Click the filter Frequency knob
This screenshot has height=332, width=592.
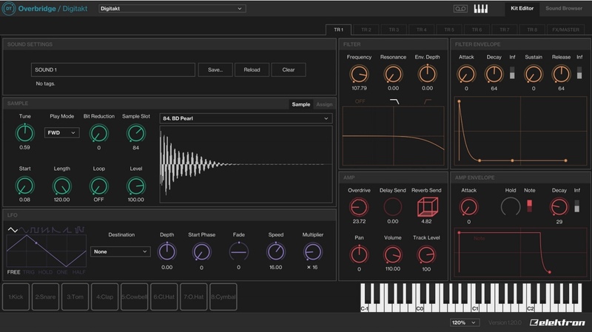point(359,74)
